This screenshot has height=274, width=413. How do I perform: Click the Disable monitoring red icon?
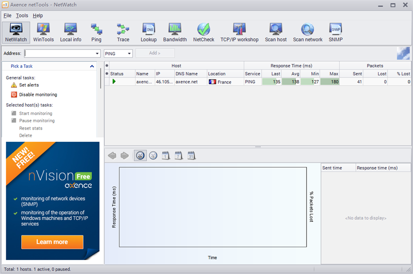point(14,94)
